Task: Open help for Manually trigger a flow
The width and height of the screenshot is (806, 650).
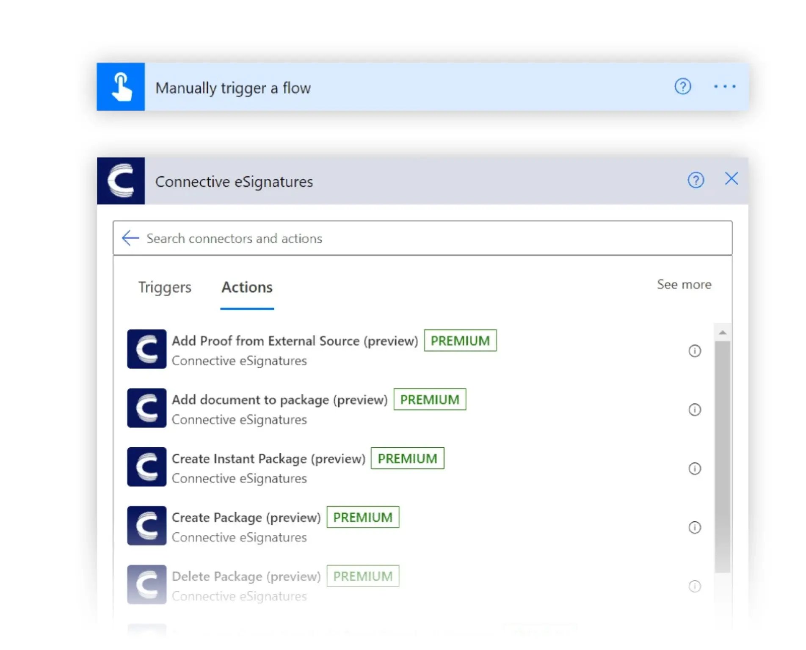Action: coord(682,86)
